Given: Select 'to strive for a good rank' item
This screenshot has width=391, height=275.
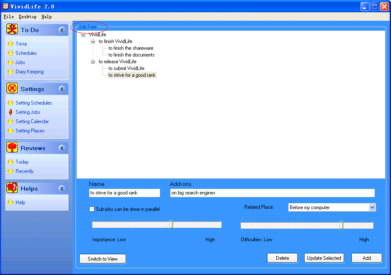Looking at the screenshot, I should pos(132,75).
